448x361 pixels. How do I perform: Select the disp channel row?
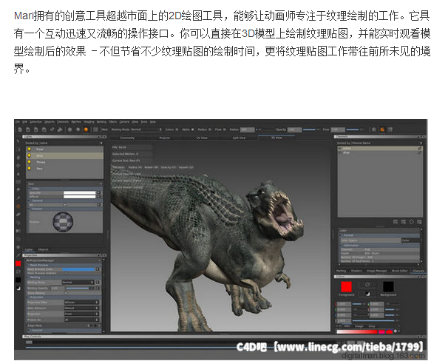pyautogui.click(x=380, y=152)
